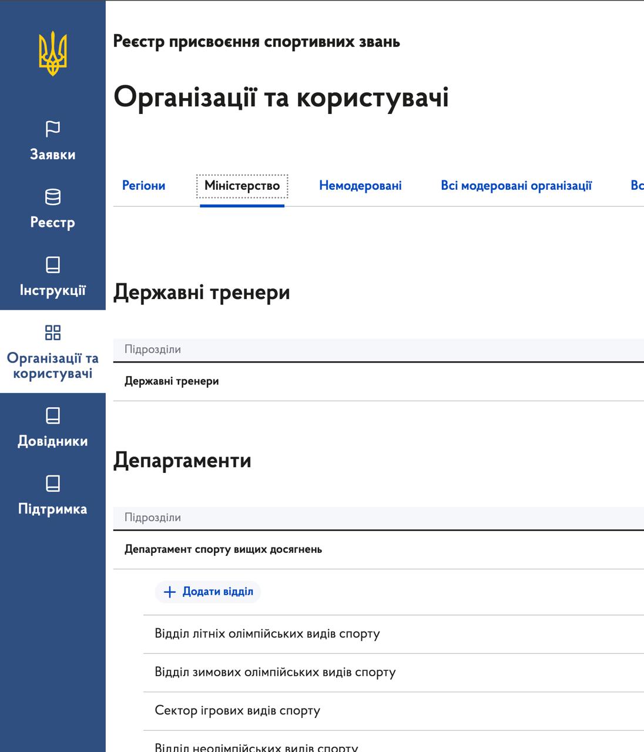Screen dimensions: 644x752
Task: Select Відділ літніх олімпійських видів спорту
Action: [x=267, y=633]
